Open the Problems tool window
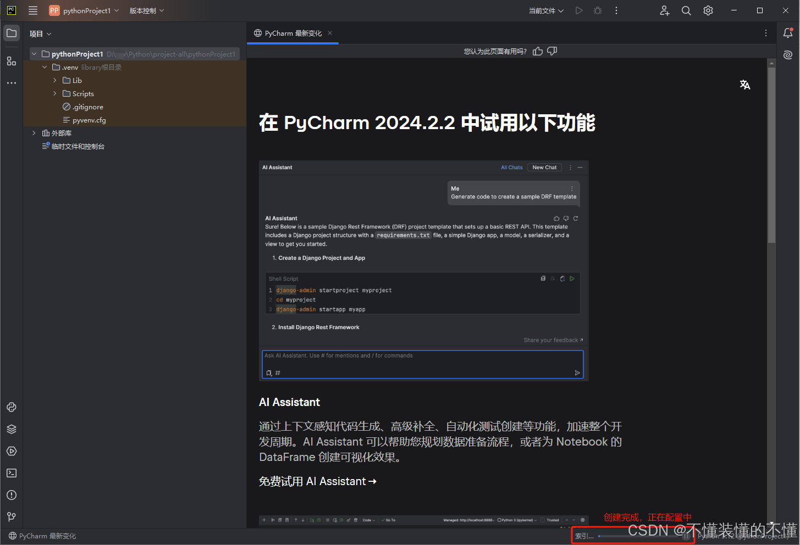 pos(12,495)
